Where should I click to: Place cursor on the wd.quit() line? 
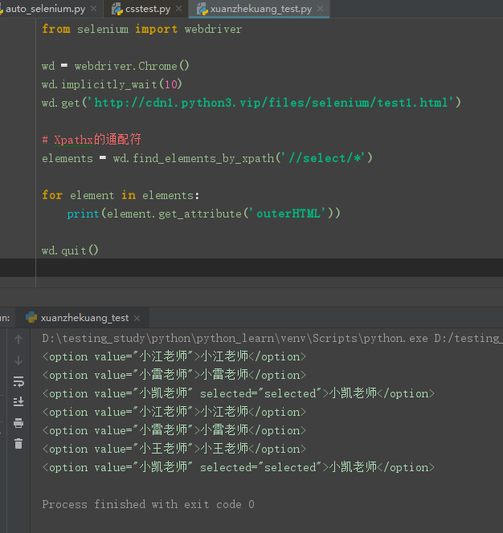(71, 250)
